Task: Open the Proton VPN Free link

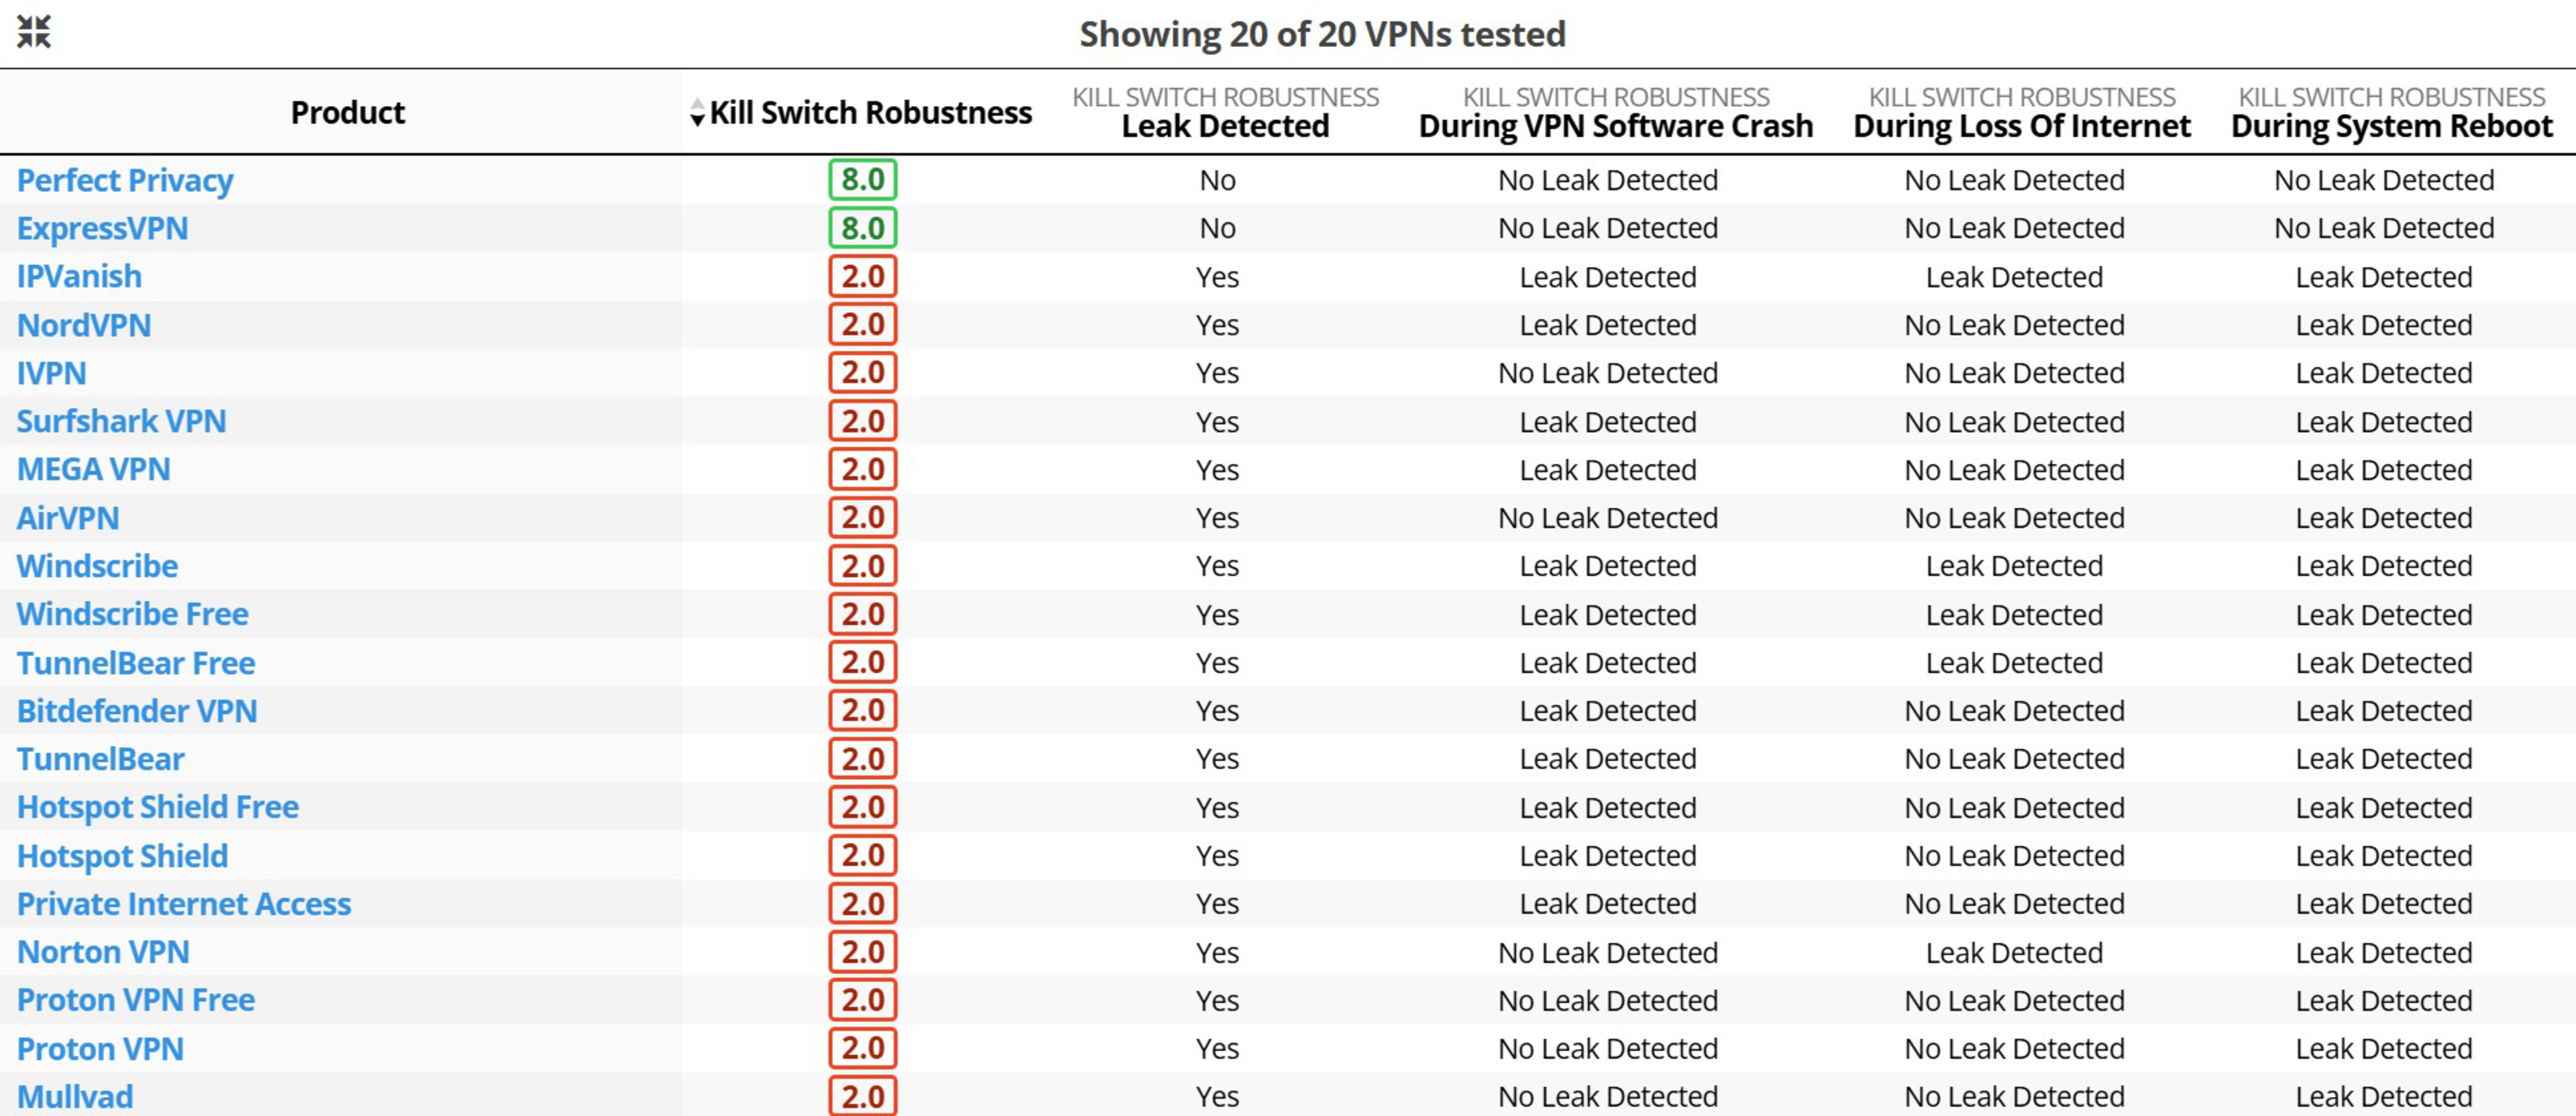Action: (x=136, y=1000)
